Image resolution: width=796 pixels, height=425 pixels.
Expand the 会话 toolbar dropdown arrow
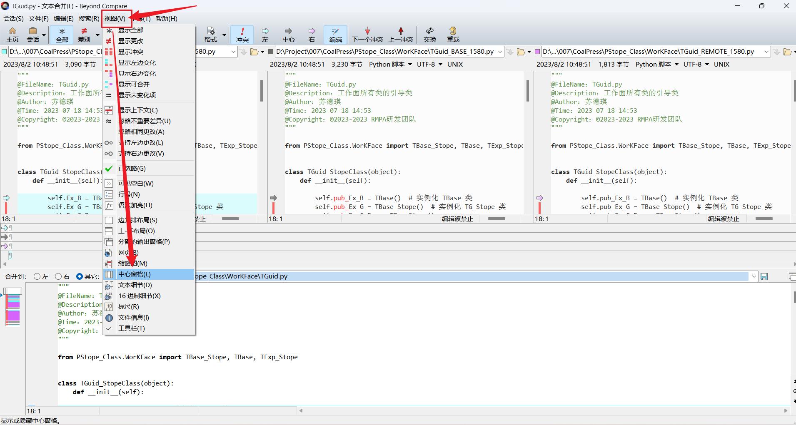[x=44, y=35]
